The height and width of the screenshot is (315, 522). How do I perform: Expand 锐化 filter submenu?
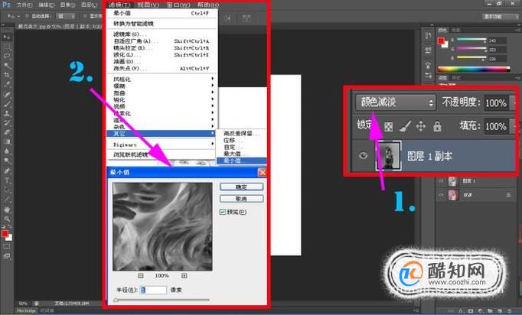tap(162, 99)
